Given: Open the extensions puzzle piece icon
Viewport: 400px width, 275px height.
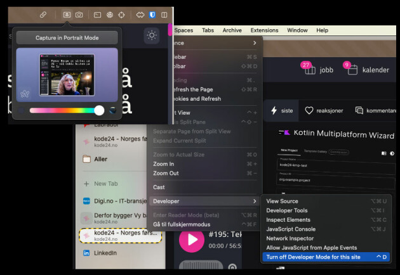Looking at the screenshot, I should [x=140, y=15].
